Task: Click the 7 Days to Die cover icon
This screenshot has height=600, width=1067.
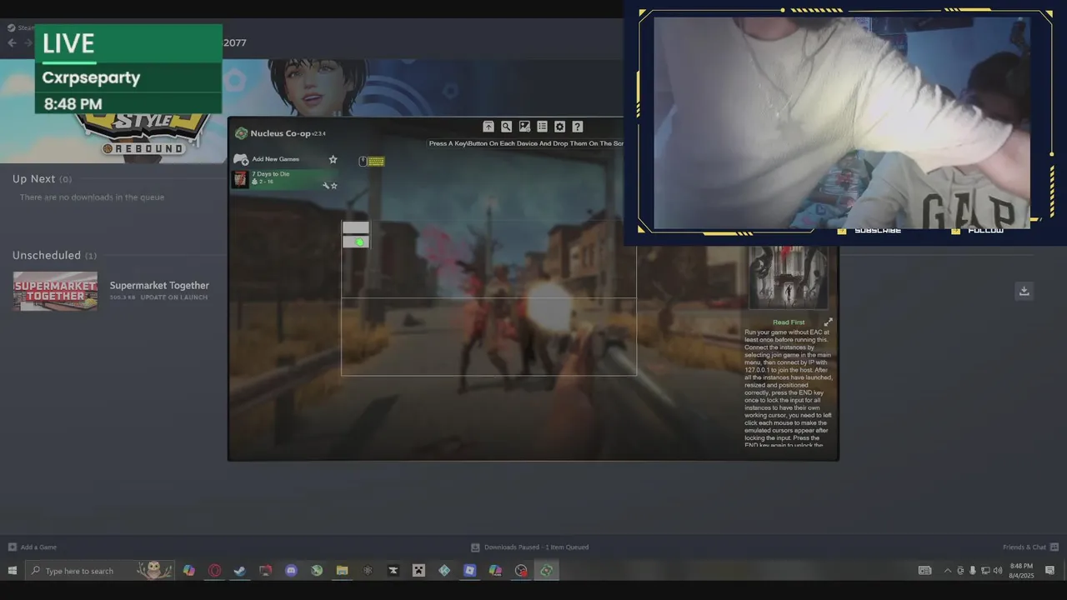Action: click(240, 179)
